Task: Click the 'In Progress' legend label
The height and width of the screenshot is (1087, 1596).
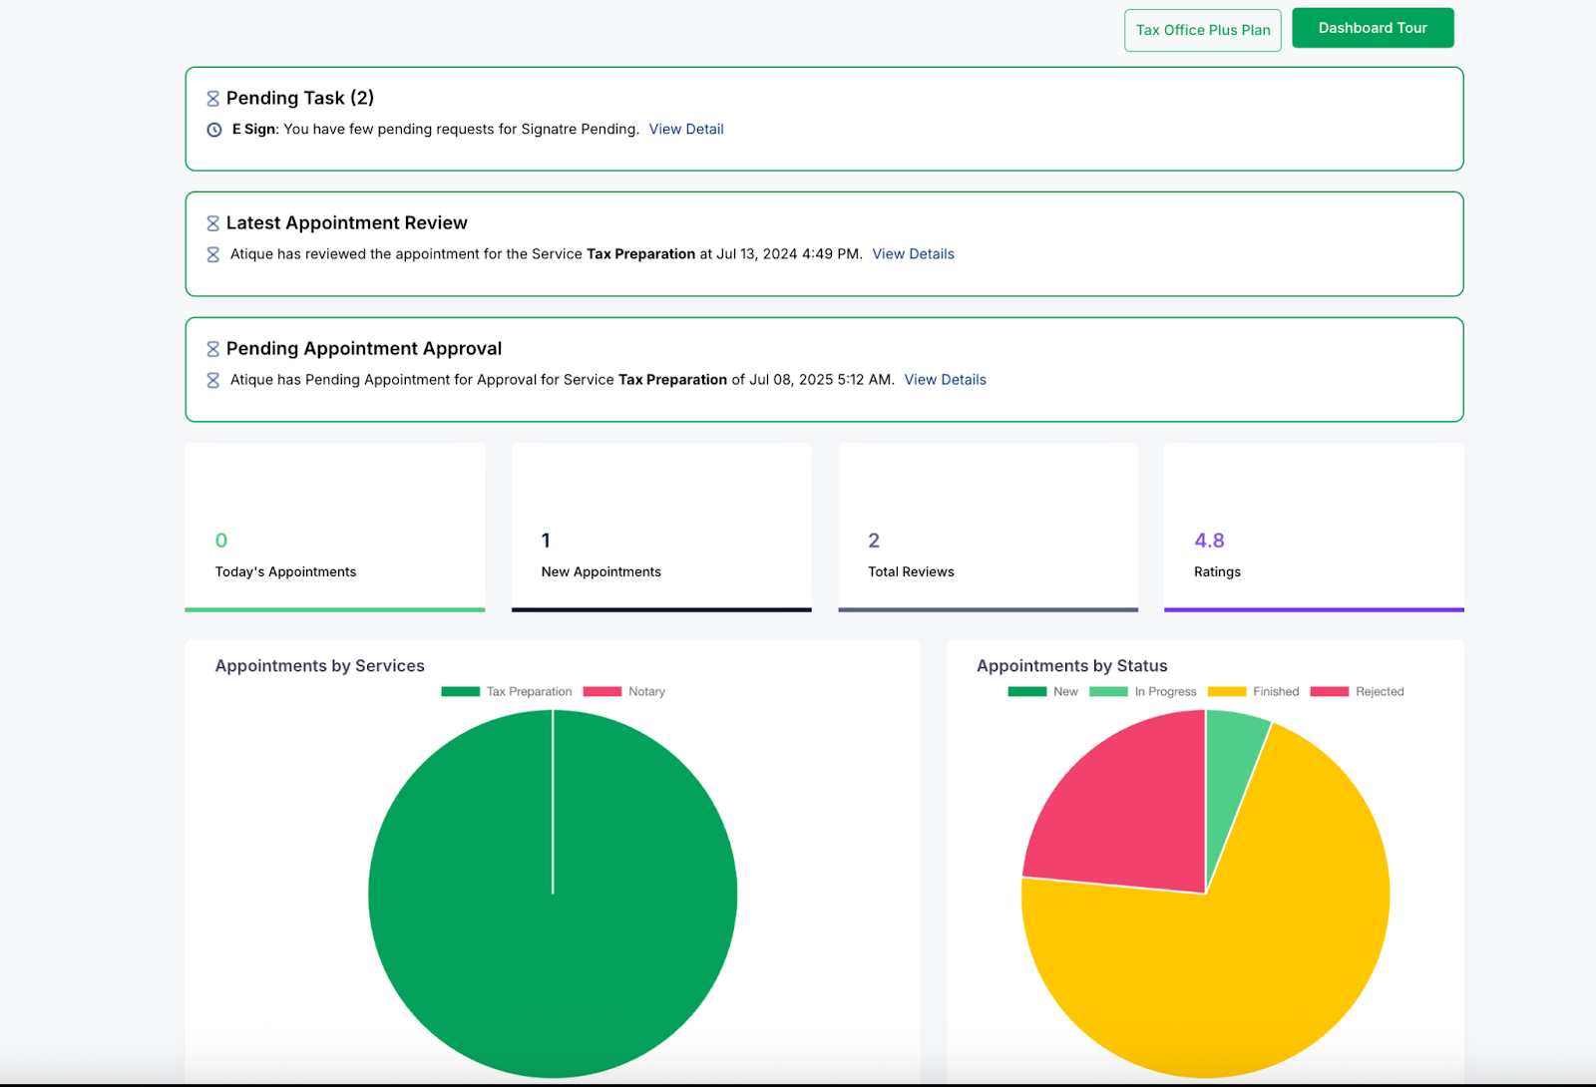Action: (x=1165, y=691)
